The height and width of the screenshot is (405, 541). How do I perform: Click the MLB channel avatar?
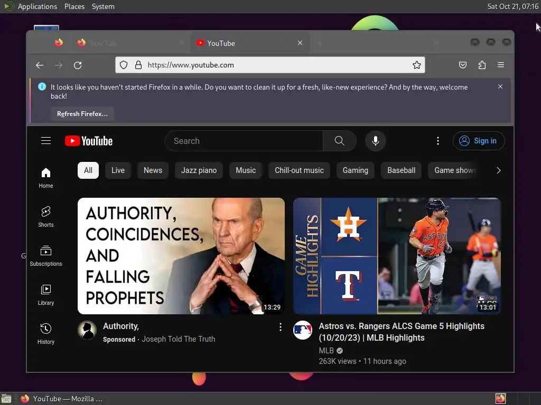tap(303, 330)
